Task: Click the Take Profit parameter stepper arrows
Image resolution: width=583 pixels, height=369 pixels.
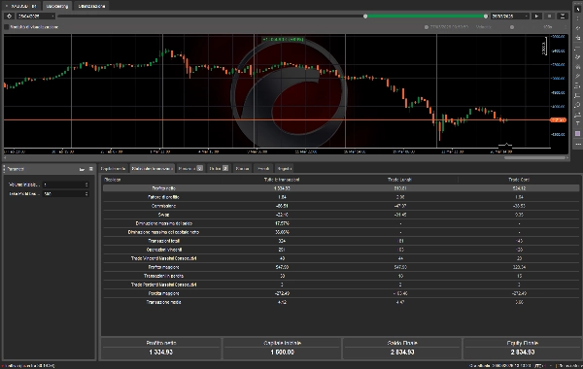Action: (x=86, y=193)
